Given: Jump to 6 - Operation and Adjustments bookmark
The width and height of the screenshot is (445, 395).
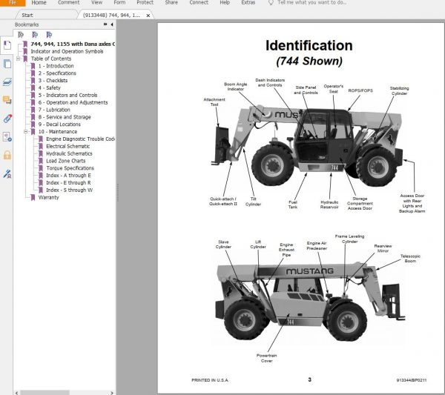Looking at the screenshot, I should click(73, 102).
